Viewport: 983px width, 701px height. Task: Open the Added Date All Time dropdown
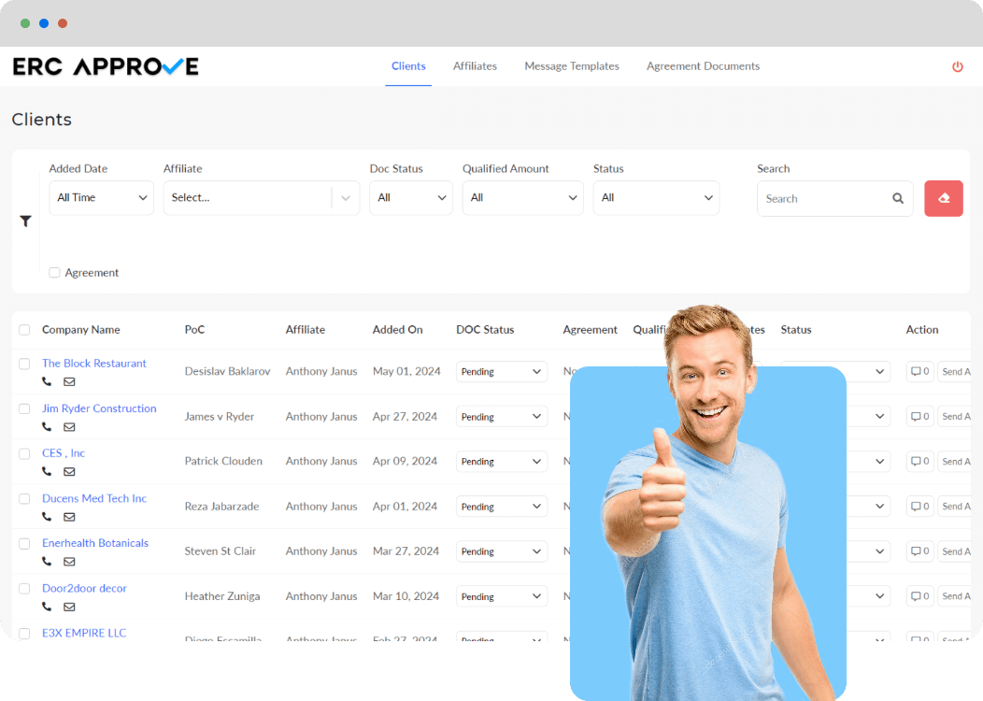click(x=101, y=197)
